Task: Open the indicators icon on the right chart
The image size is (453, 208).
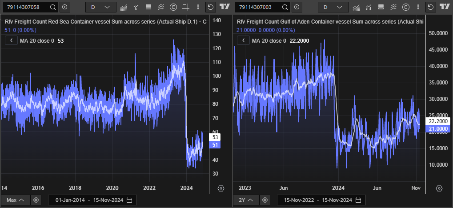Action: 369,7
